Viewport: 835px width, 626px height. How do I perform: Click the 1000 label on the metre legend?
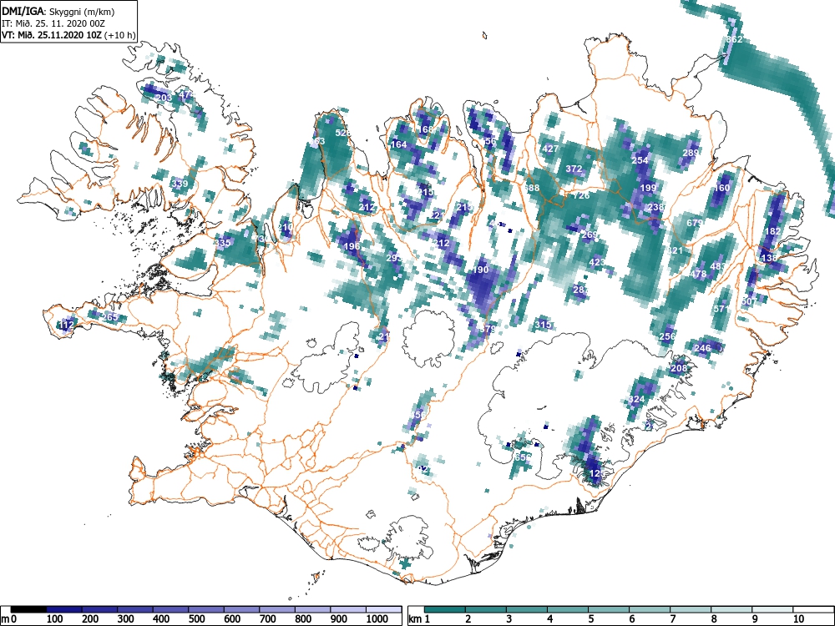click(x=377, y=619)
